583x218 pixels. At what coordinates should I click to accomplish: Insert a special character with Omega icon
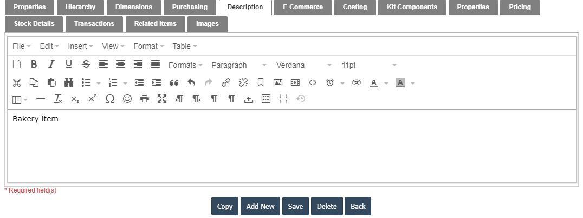(109, 99)
